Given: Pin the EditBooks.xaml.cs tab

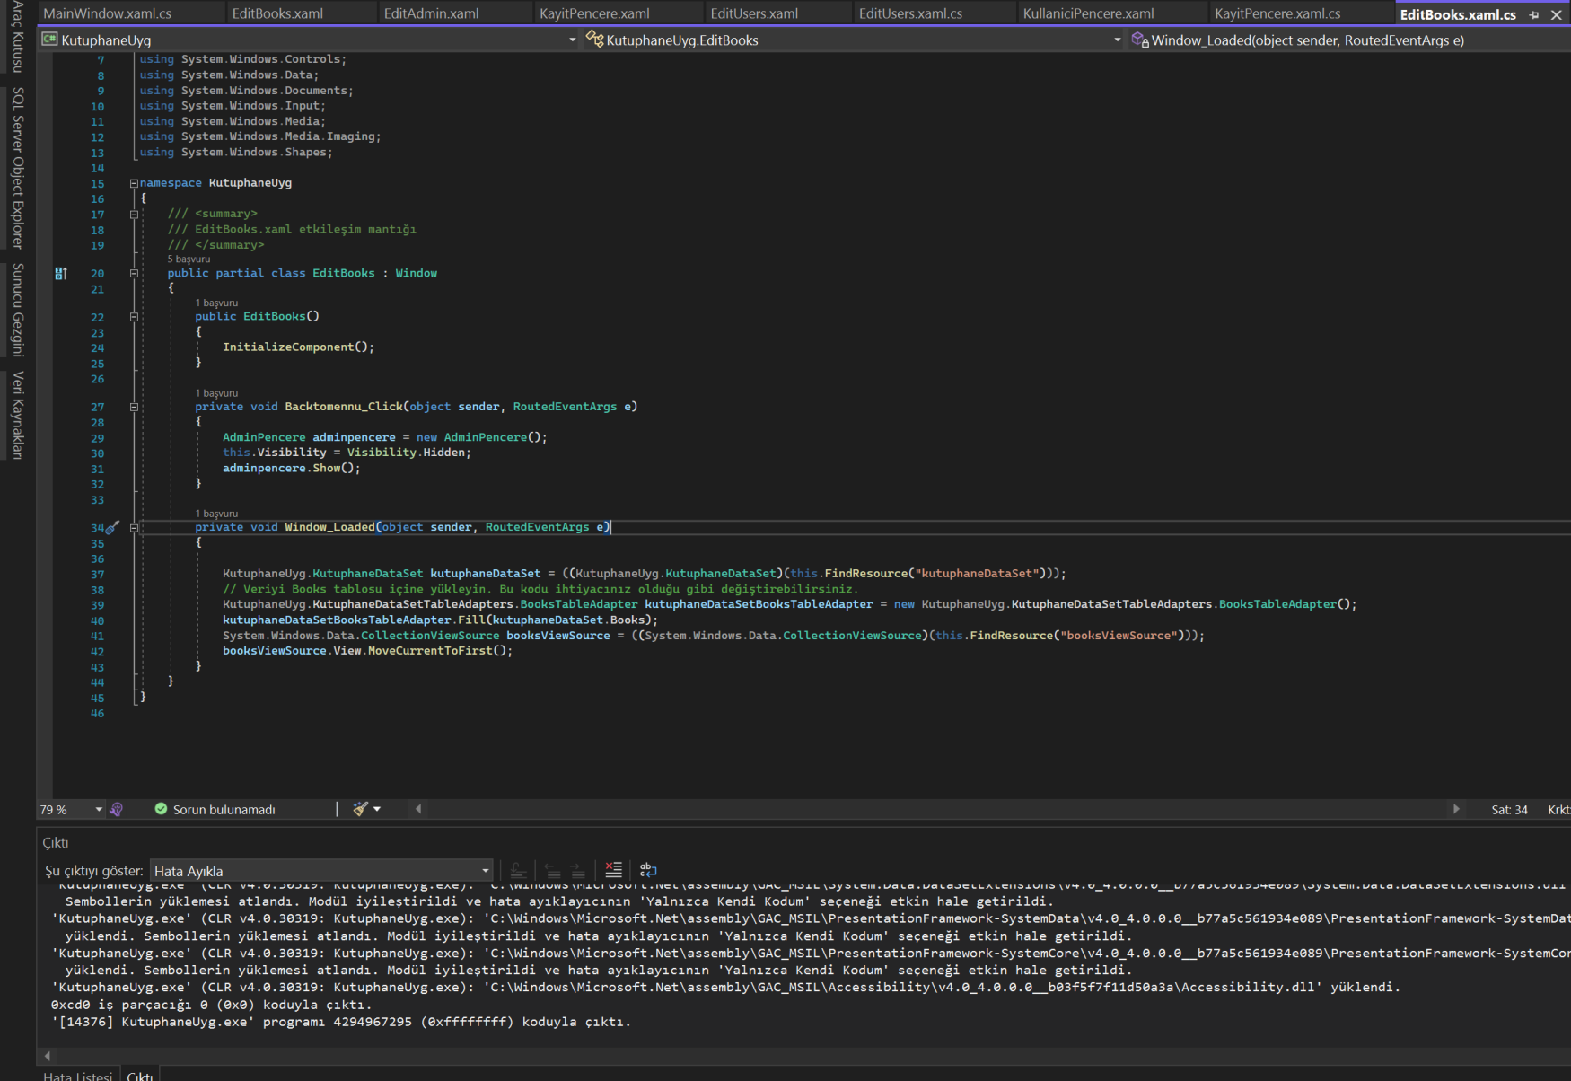Looking at the screenshot, I should coord(1533,14).
